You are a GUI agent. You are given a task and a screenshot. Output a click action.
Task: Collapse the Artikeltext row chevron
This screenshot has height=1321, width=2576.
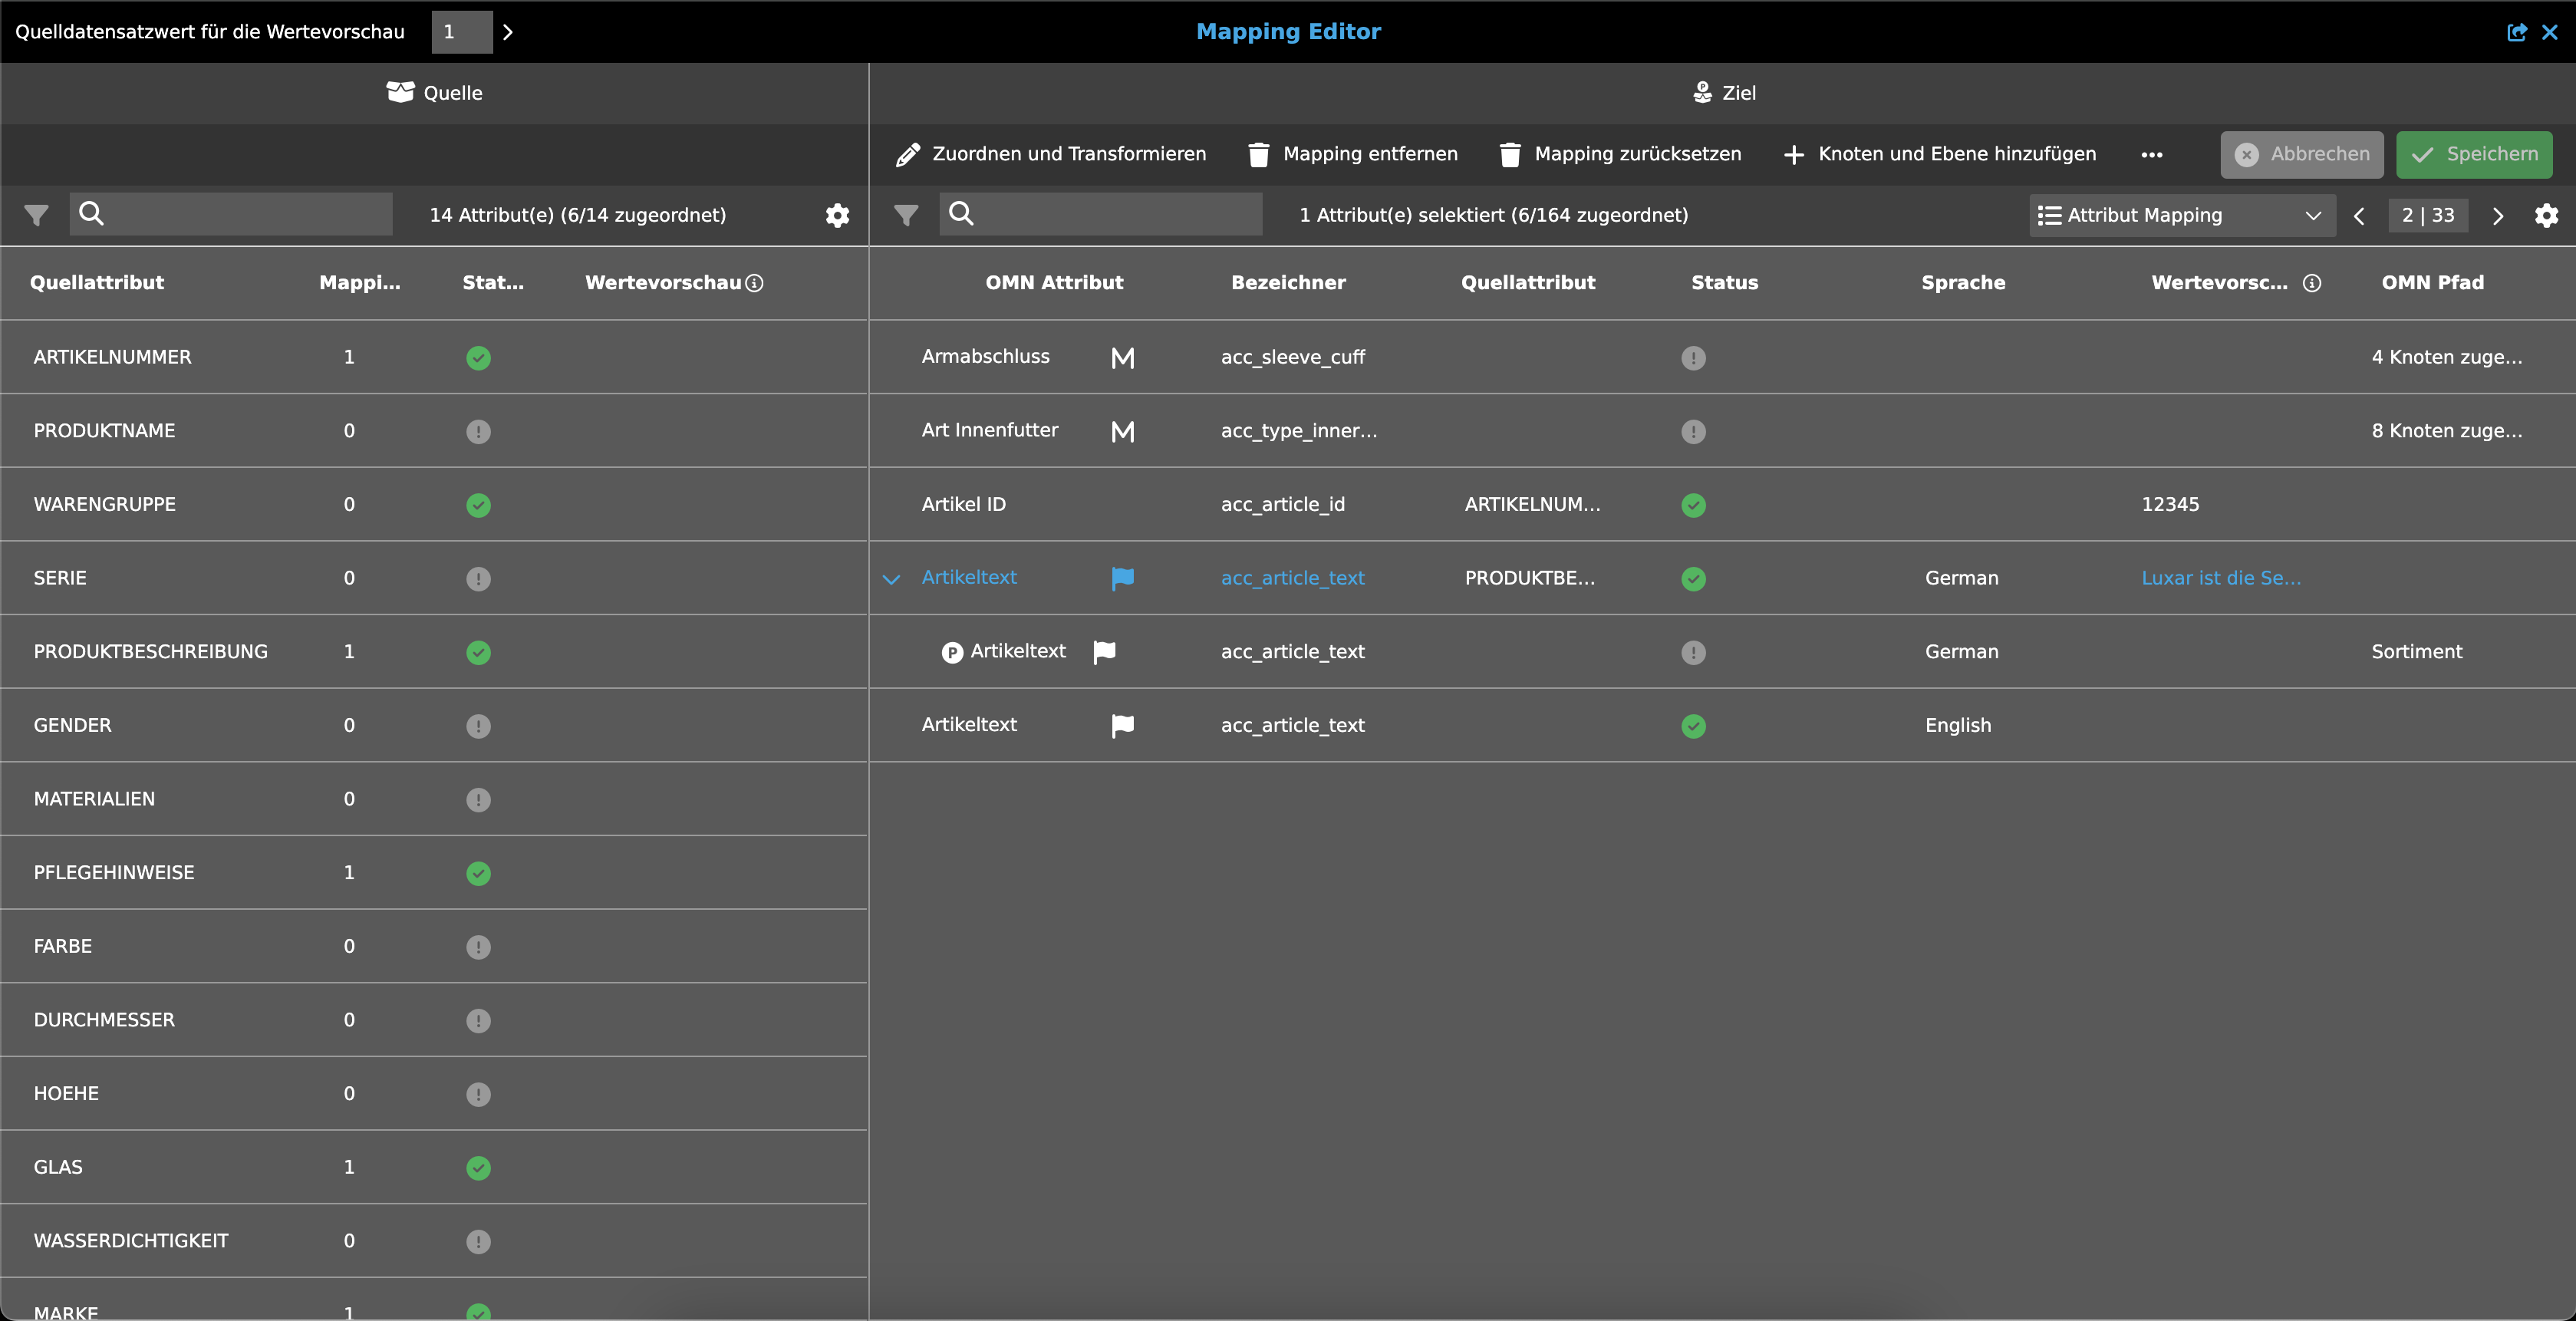[891, 579]
